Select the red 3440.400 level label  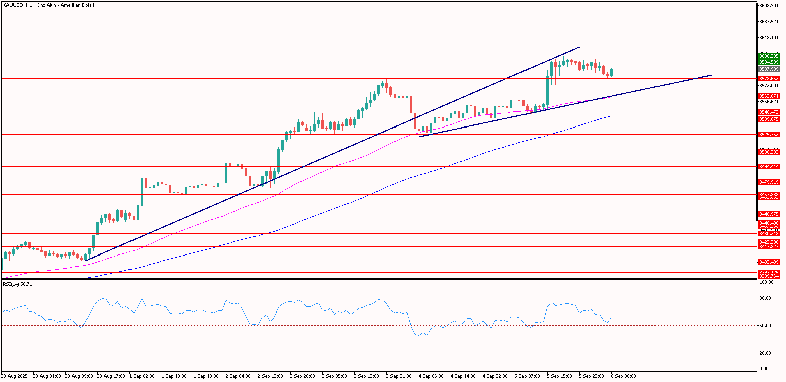tap(768, 223)
